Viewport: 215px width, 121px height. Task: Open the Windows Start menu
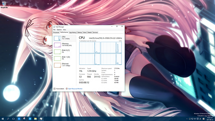[2, 119]
